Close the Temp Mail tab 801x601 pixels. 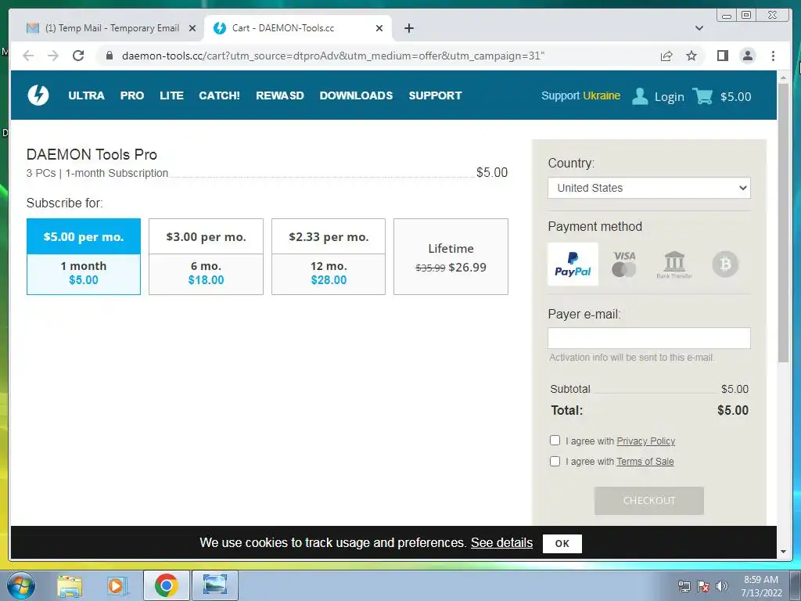(192, 28)
